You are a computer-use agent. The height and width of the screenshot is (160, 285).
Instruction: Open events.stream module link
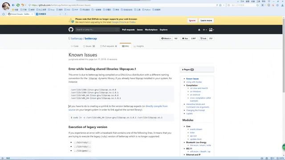[x=196, y=129]
